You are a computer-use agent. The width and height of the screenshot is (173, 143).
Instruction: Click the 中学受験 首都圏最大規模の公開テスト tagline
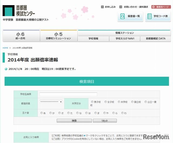point(26,20)
